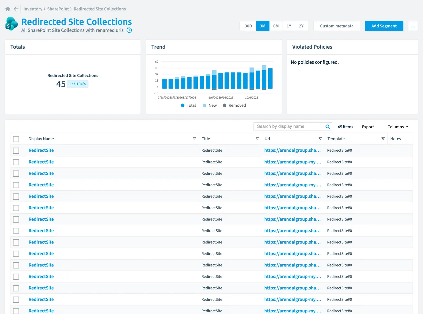Open the more options ellipsis button
The width and height of the screenshot is (423, 314).
click(413, 26)
